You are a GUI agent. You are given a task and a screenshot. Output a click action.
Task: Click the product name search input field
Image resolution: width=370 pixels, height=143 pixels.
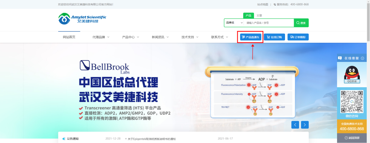click(269, 23)
